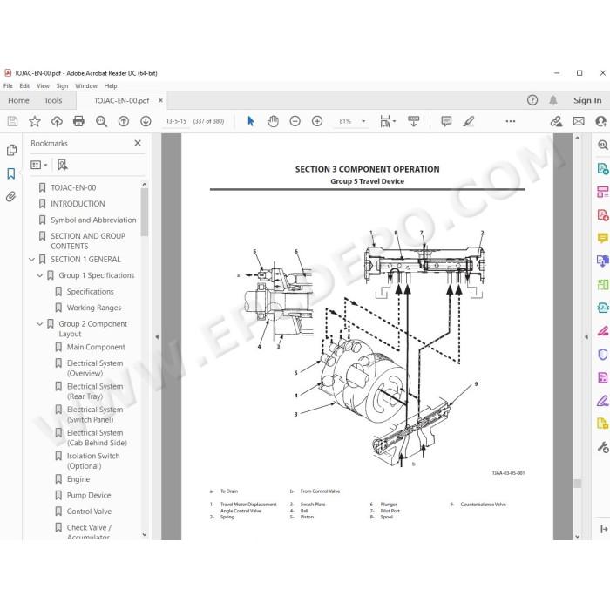Screen dimensions: 610x610
Task: Click the page number field T3-5-15
Action: 176,121
